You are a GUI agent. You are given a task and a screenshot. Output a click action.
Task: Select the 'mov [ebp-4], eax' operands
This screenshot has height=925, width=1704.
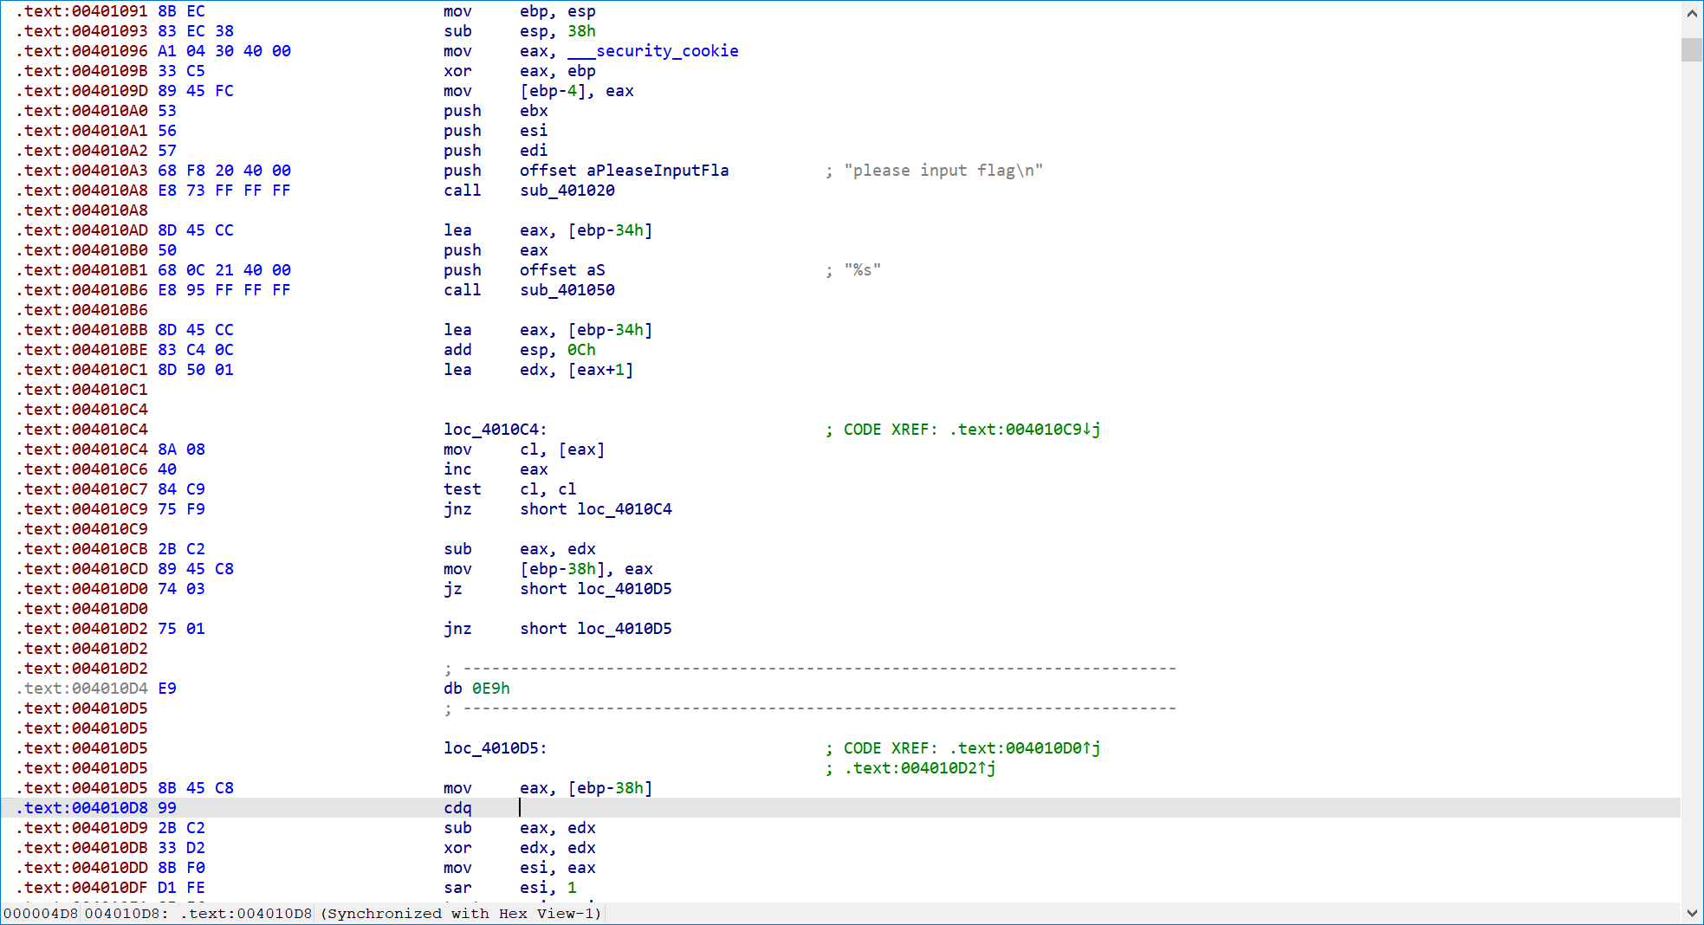point(577,91)
